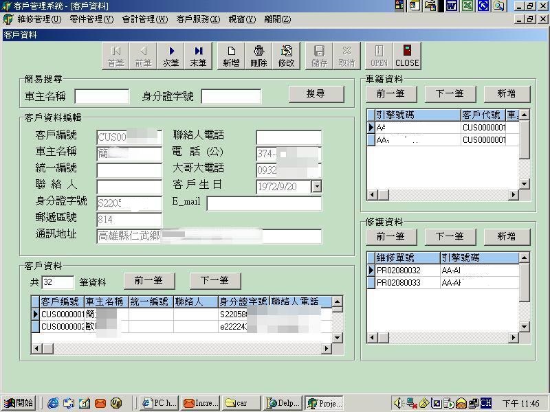Go to the first record with 首筆
Screen dimensions: 550x412
click(115, 56)
